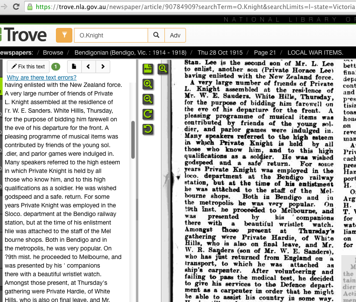Submit search with the magnifier button
Viewport: 356px width, 302px height.
pos(156,35)
